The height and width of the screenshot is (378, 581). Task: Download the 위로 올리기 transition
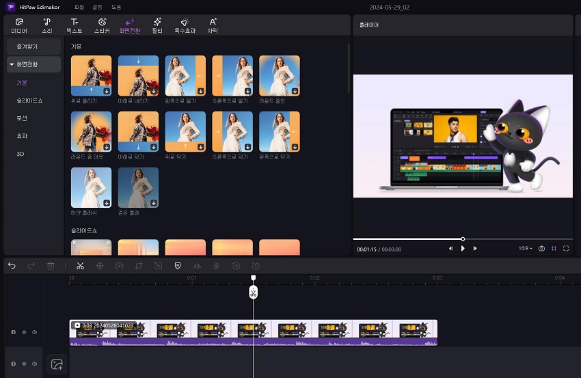[107, 91]
